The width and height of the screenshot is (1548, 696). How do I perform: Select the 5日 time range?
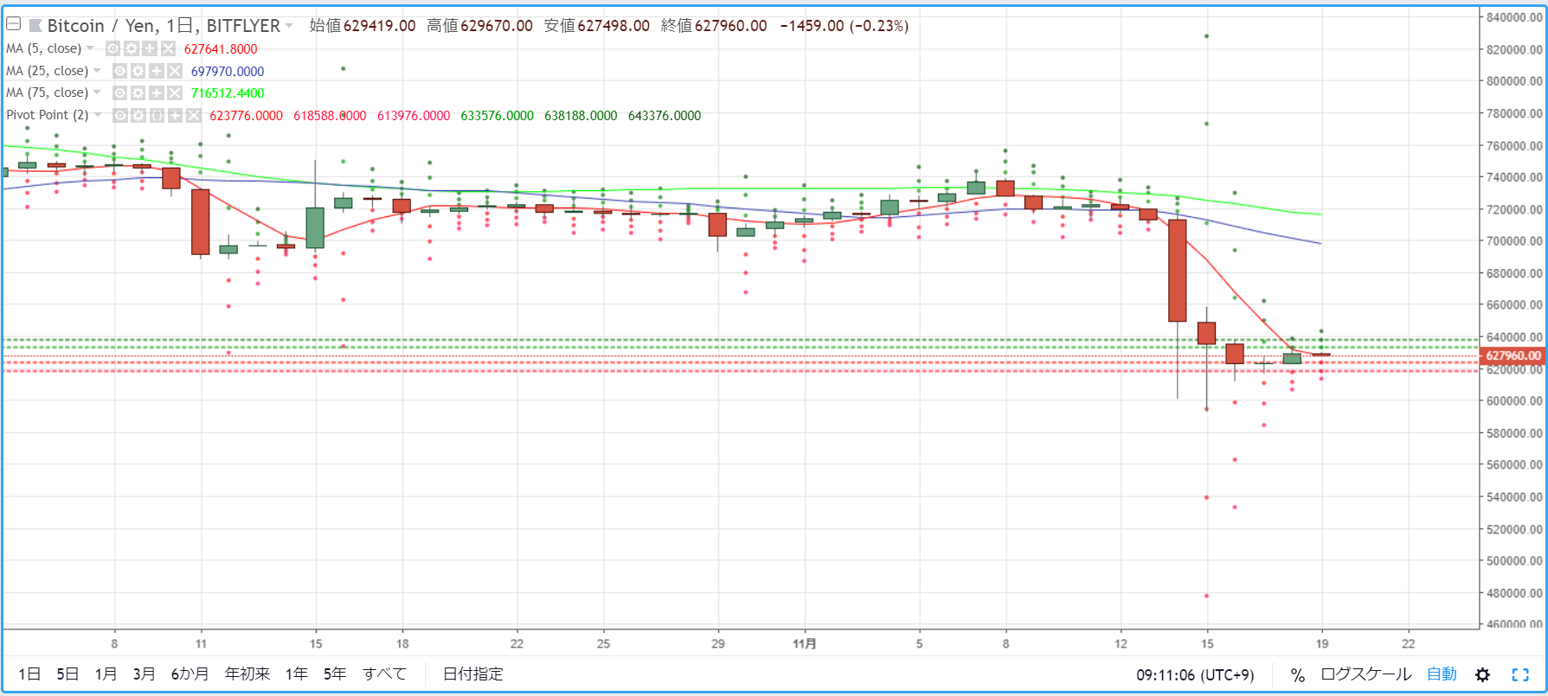point(67,674)
